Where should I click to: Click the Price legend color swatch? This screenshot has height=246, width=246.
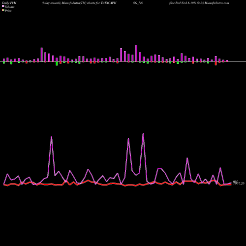[3, 10]
